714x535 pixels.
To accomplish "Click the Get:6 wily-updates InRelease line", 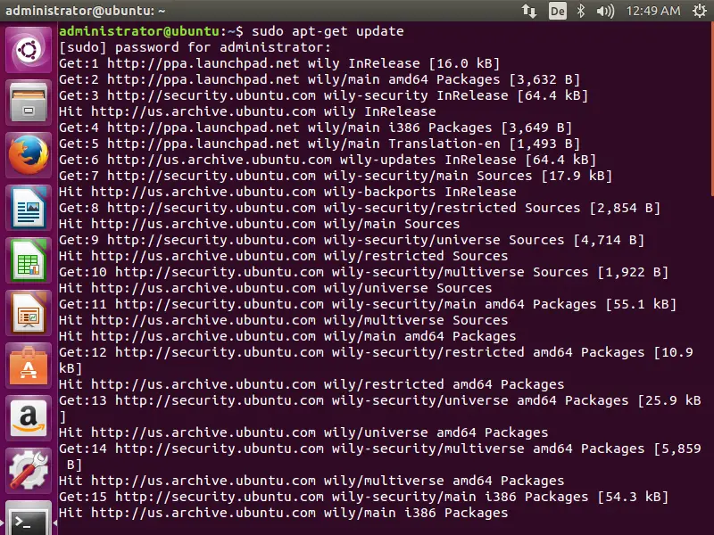I will [x=328, y=160].
